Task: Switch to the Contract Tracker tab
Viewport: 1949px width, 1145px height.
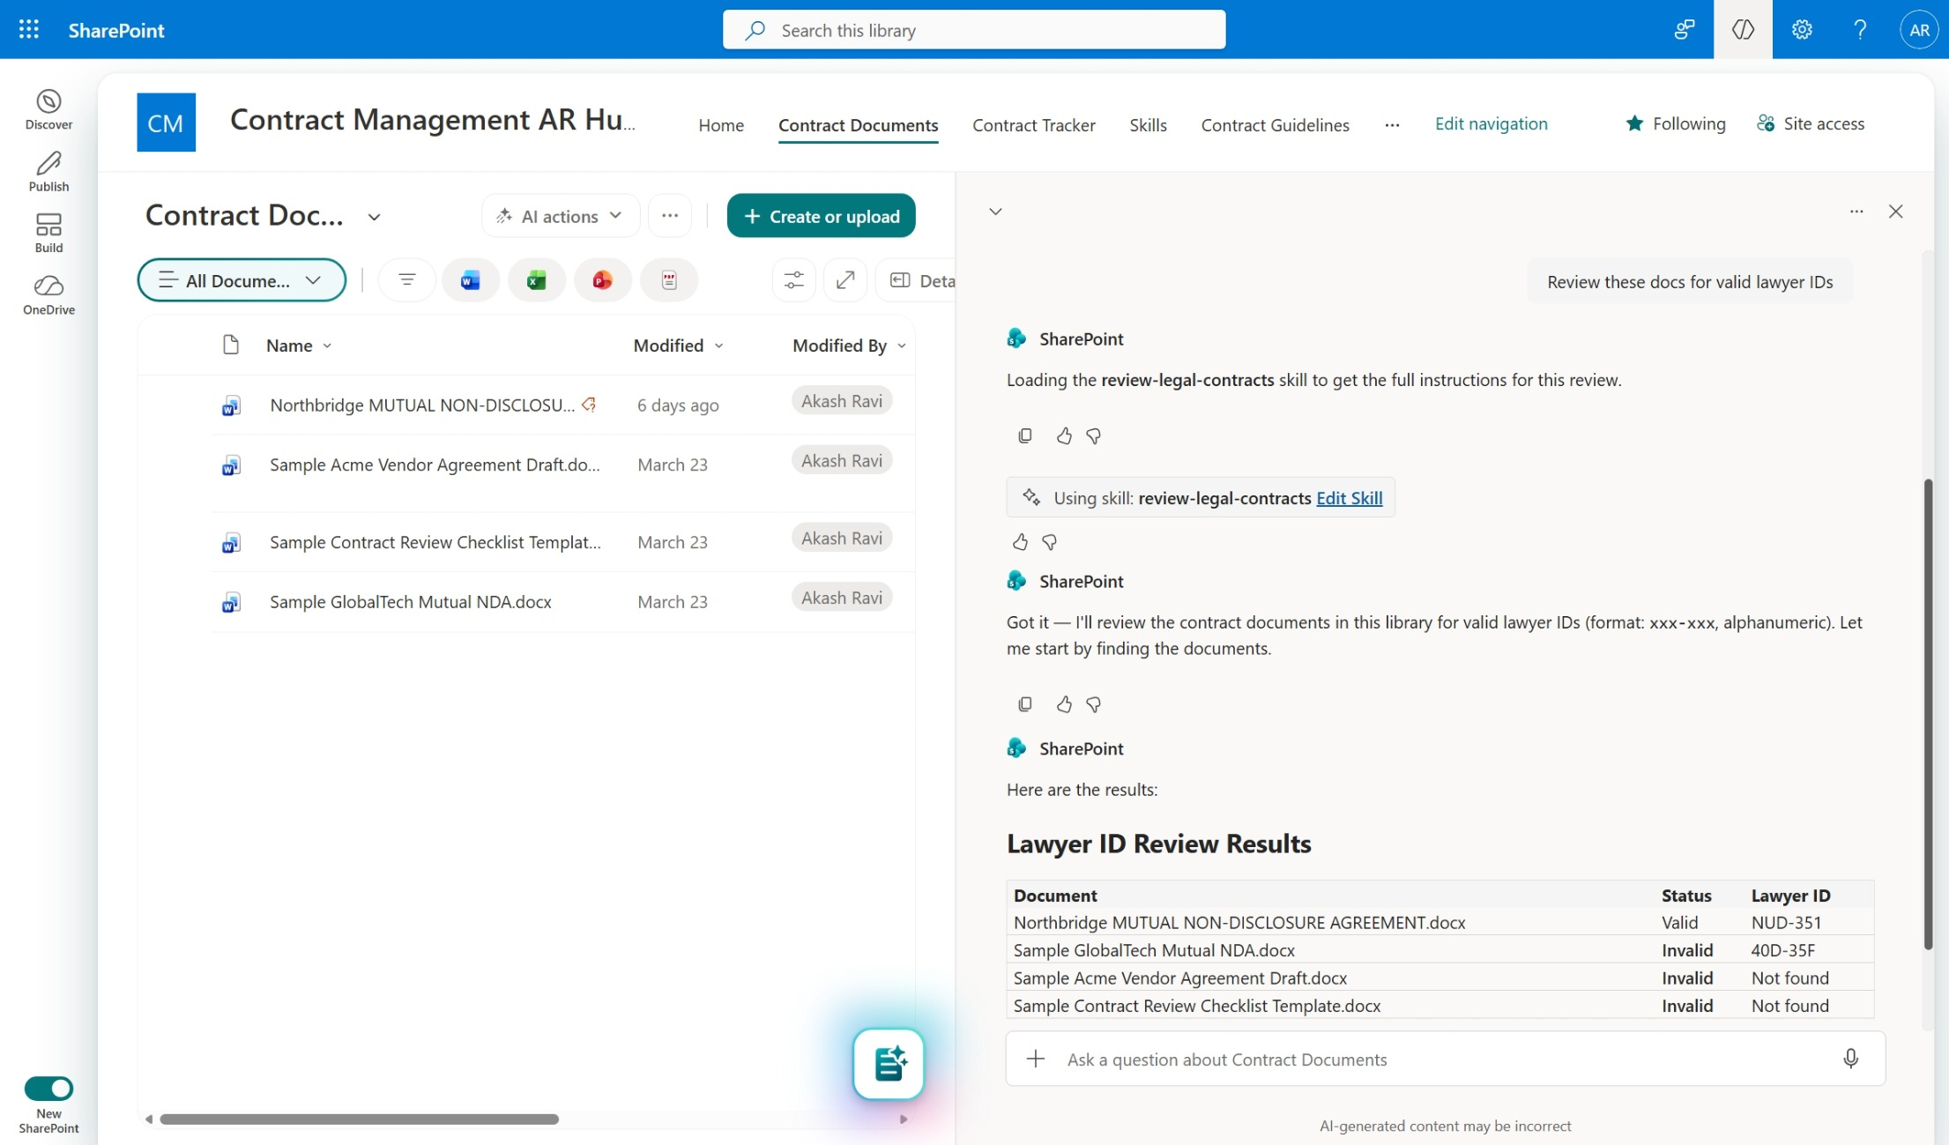Action: [1033, 124]
